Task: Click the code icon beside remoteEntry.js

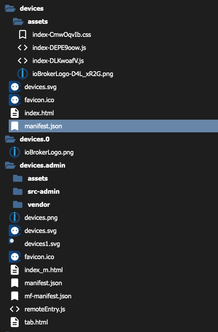Action: click(x=15, y=309)
